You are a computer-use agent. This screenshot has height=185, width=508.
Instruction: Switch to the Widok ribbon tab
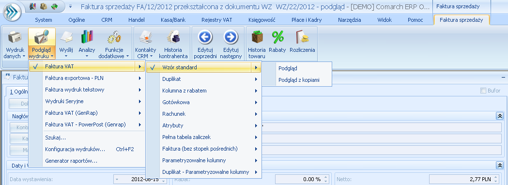pos(385,20)
